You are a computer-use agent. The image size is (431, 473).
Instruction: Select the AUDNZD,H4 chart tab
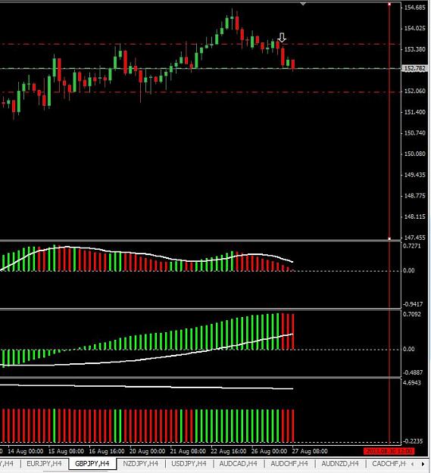(340, 463)
